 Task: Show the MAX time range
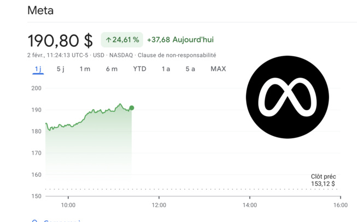[x=218, y=69]
